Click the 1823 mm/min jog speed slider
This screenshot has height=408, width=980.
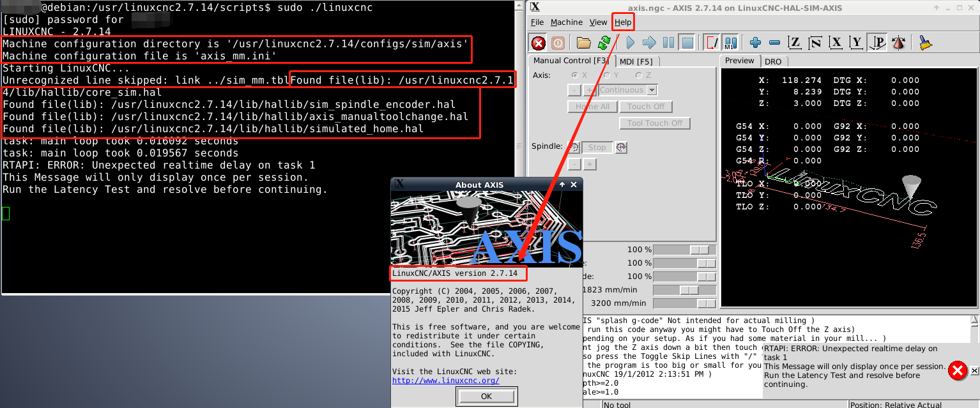coord(685,290)
